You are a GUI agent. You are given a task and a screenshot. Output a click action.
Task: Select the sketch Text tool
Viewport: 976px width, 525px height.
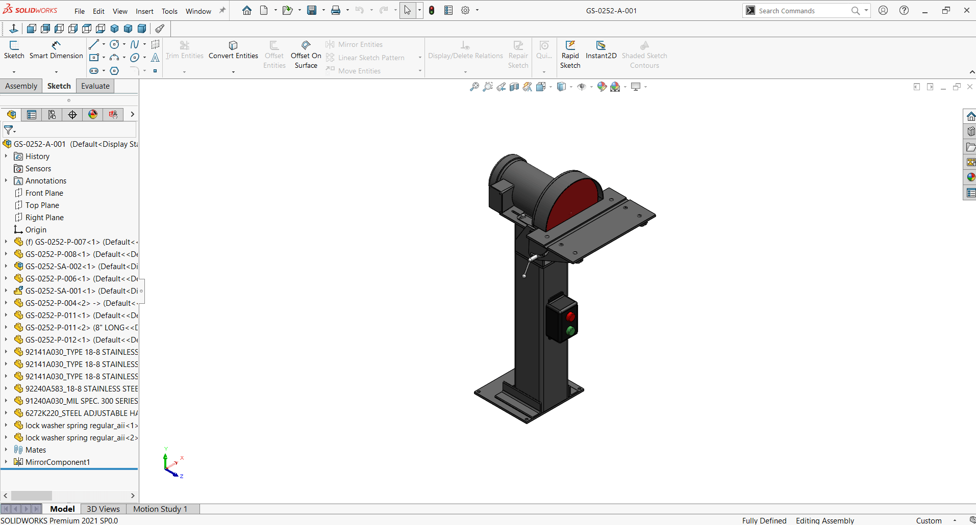point(155,58)
